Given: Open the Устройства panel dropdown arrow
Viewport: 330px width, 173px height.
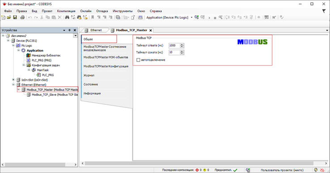Looking at the screenshot, I should [64, 30].
